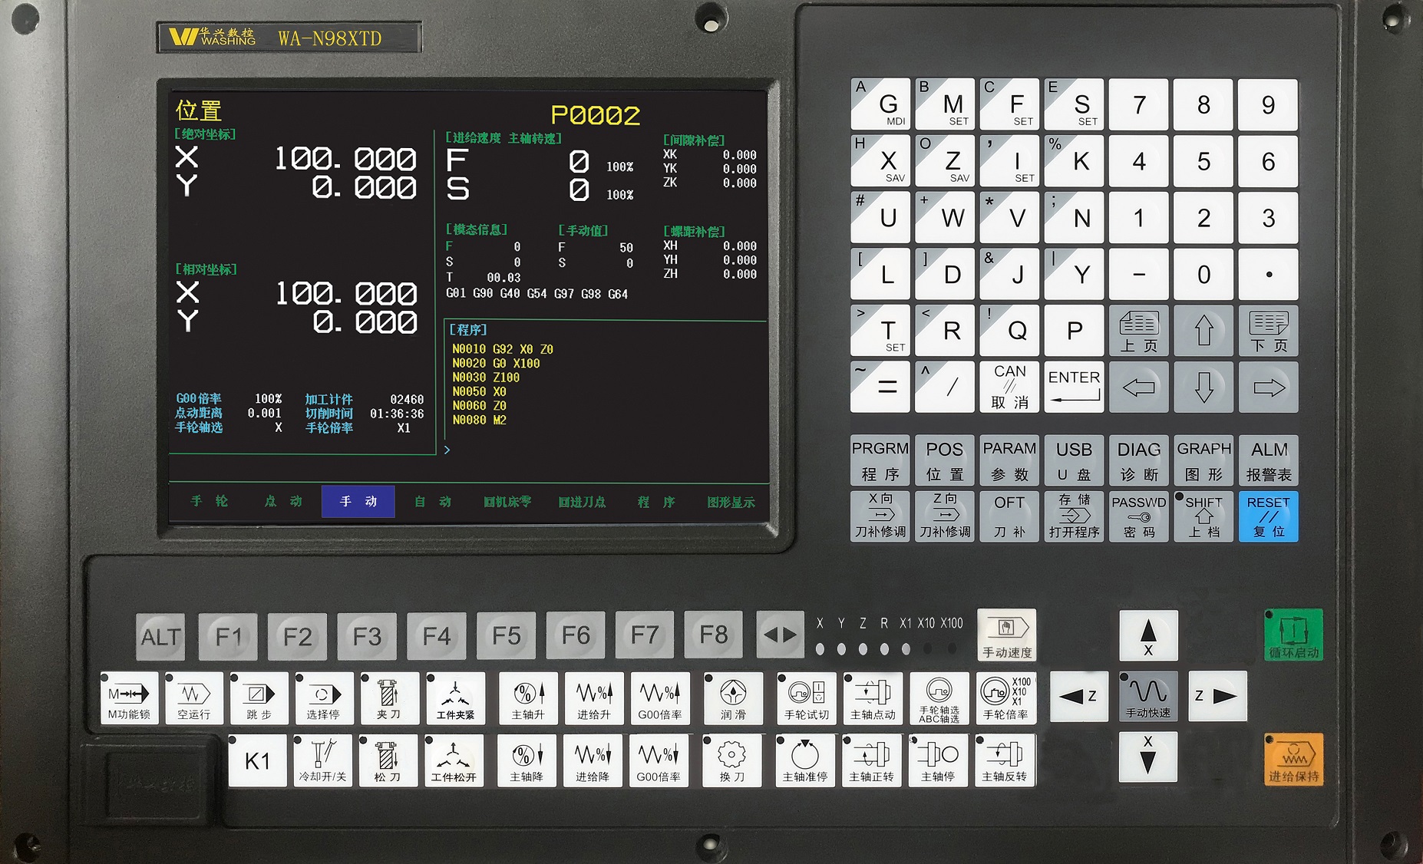Toggle the lubrication (润滑) key
This screenshot has height=864, width=1423.
pos(732,698)
